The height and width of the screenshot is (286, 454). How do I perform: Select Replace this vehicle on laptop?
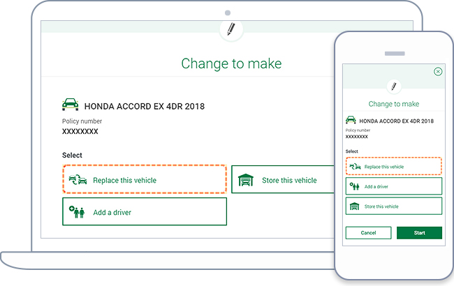pos(145,179)
